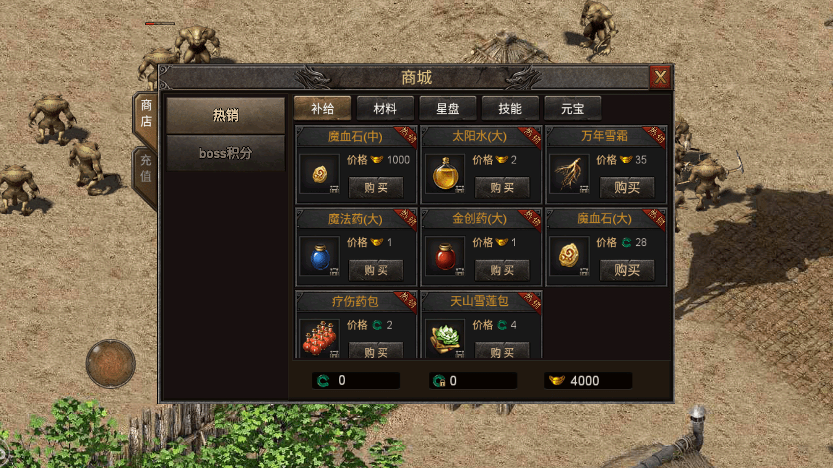Select the 太阳水(大) yellow potion icon
833x468 pixels.
(x=445, y=174)
